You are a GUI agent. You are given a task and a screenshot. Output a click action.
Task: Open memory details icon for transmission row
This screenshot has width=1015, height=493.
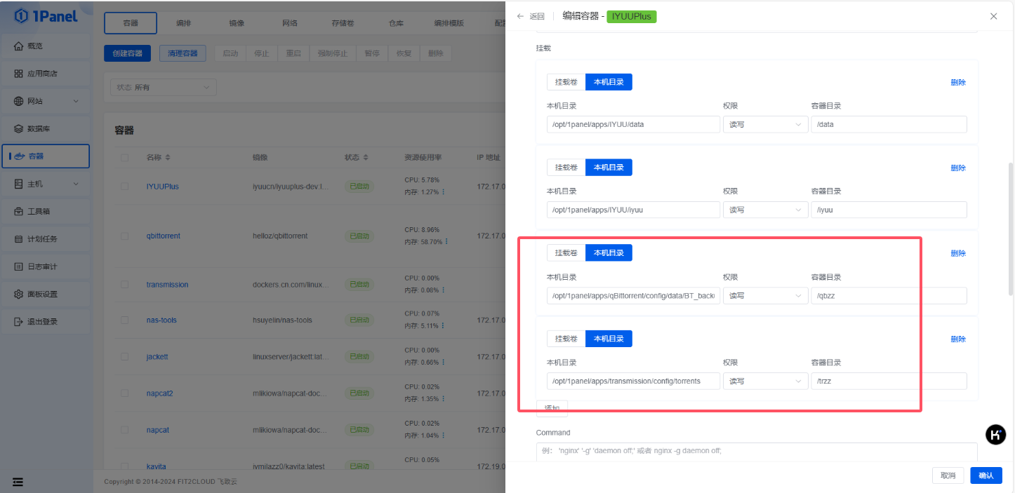444,290
